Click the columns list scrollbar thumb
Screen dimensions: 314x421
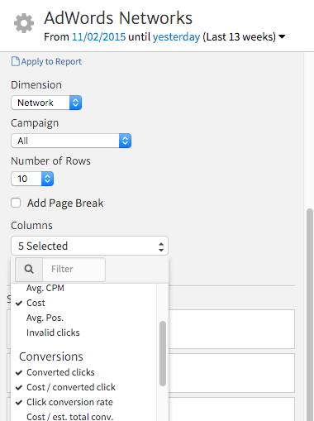coord(163,353)
